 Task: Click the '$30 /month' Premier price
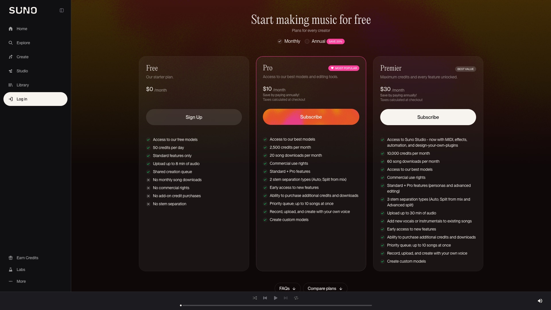coord(392,89)
